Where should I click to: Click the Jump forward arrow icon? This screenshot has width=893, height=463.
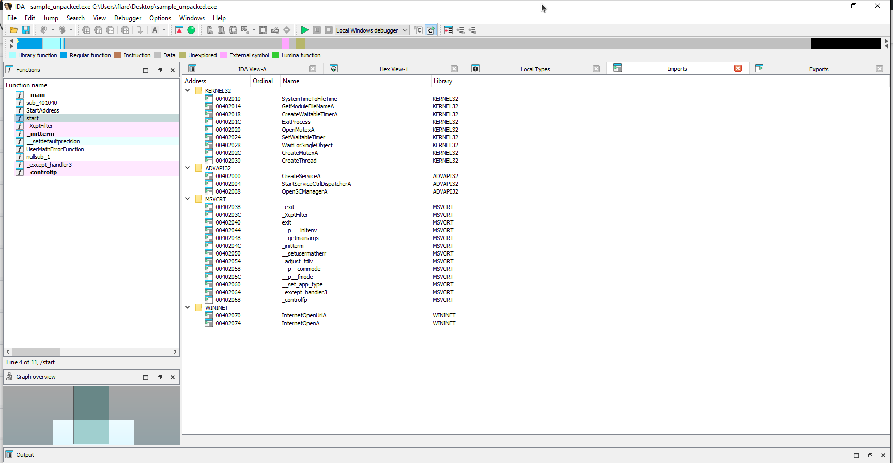coord(62,30)
